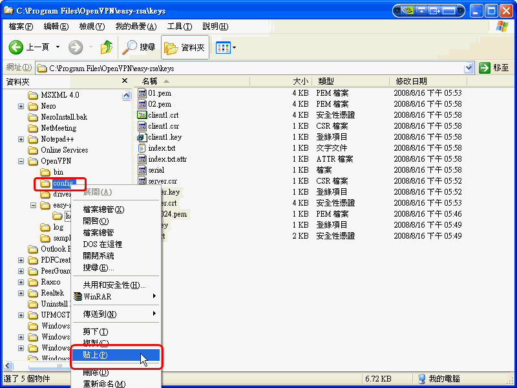Choose 共用和安全性(H)... from the context menu
Screen dimensions: 517x388
(x=116, y=285)
